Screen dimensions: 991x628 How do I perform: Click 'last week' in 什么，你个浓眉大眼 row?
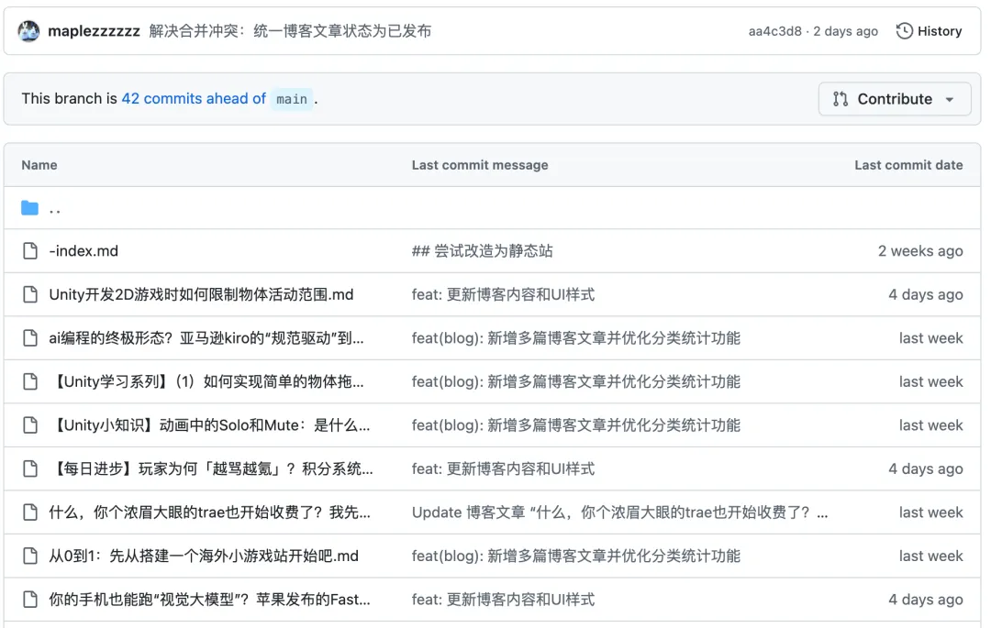(x=931, y=512)
